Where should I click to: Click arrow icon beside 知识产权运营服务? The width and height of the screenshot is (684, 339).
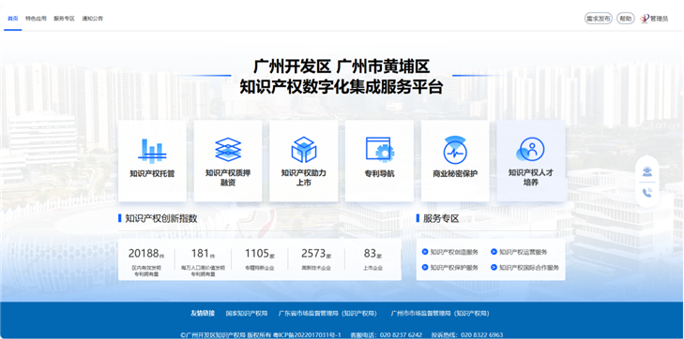tap(494, 252)
